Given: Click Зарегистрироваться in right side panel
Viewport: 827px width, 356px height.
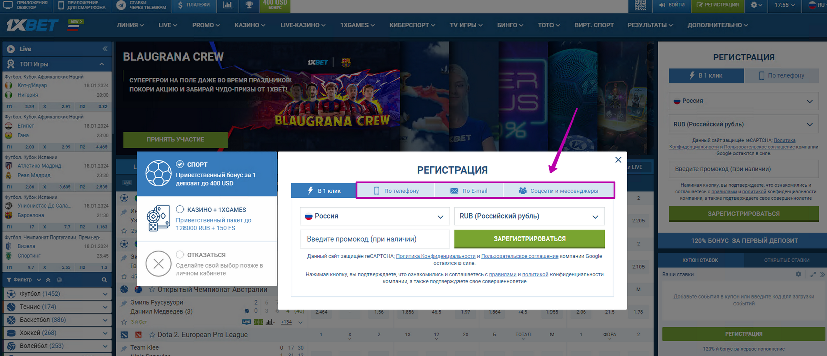Looking at the screenshot, I should [744, 214].
